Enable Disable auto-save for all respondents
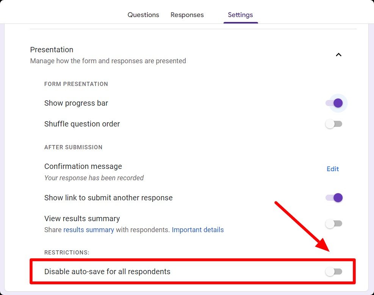Image resolution: width=374 pixels, height=295 pixels. [334, 272]
